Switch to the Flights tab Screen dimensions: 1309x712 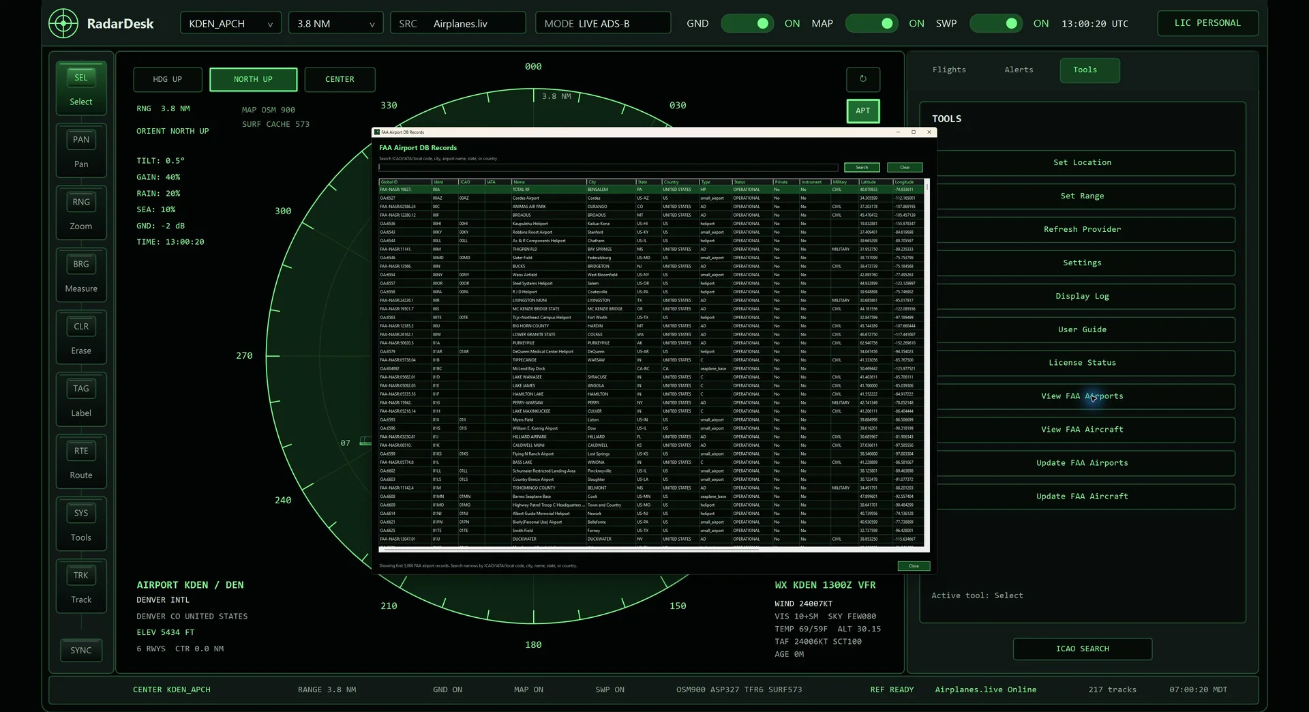point(949,70)
